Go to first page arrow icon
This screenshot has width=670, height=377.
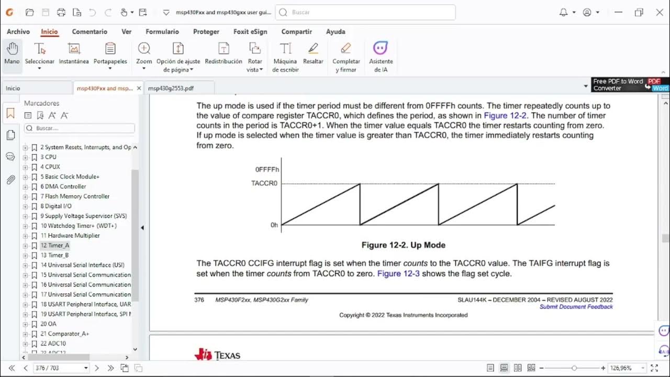[x=12, y=368]
